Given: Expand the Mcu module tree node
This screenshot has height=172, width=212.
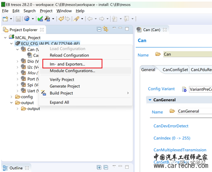Looking at the screenshot, I should (18, 73).
